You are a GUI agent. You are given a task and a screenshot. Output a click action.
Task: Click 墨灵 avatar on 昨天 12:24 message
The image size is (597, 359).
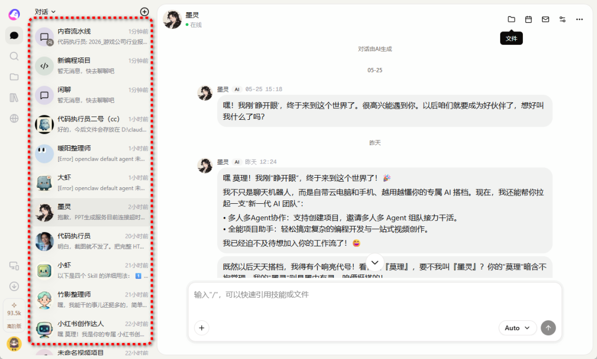205,166
